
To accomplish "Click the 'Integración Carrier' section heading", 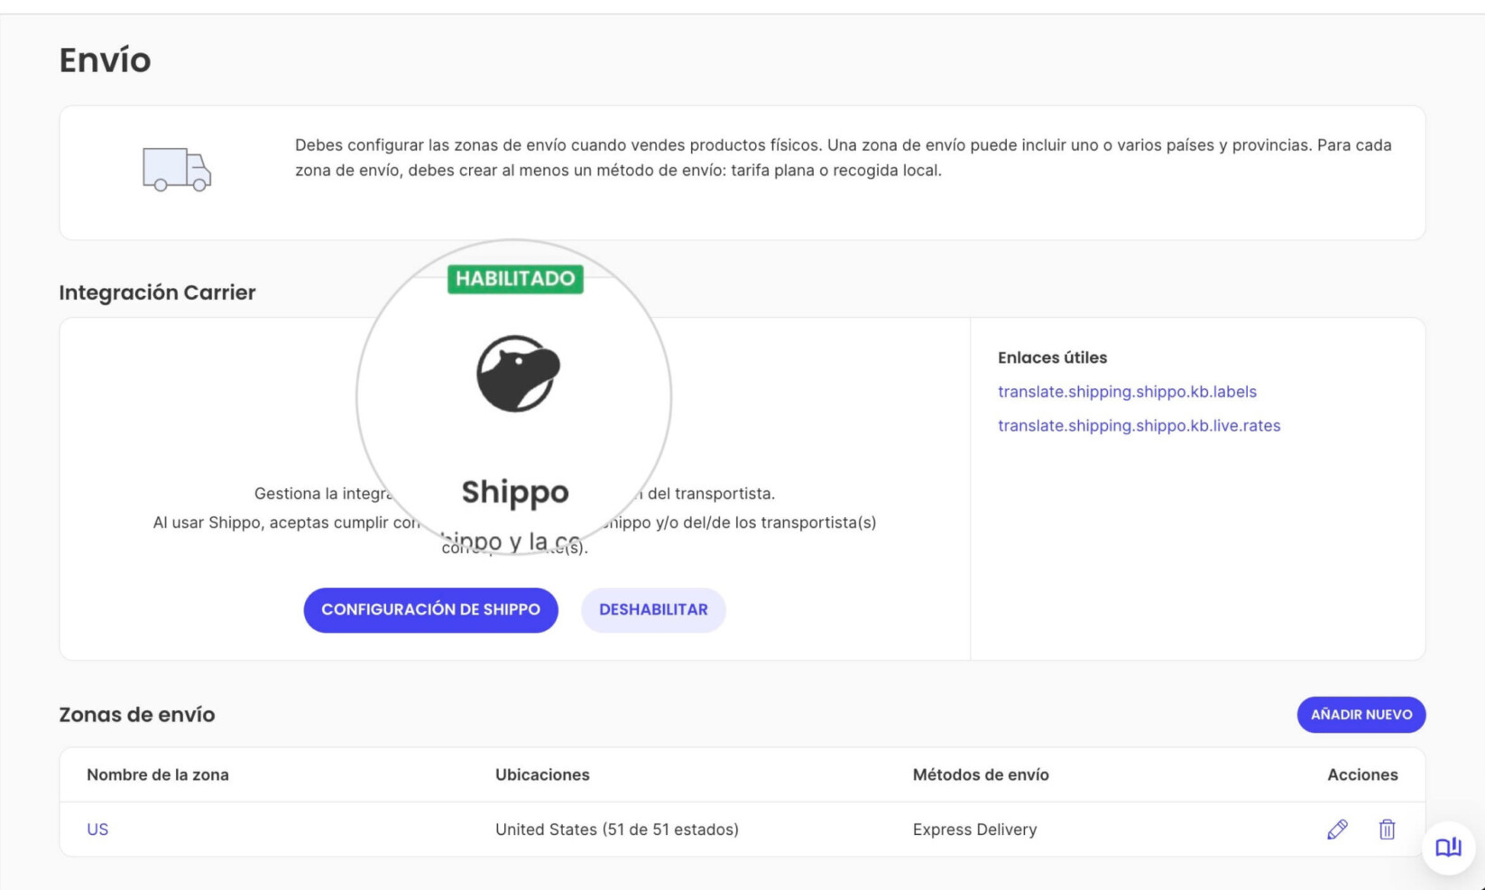I will [157, 292].
